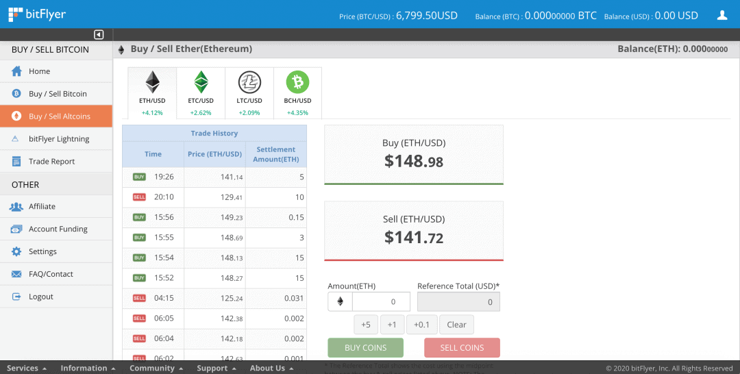This screenshot has height=374, width=740.
Task: Click the Ether symbol in the Amount field
Action: 341,302
